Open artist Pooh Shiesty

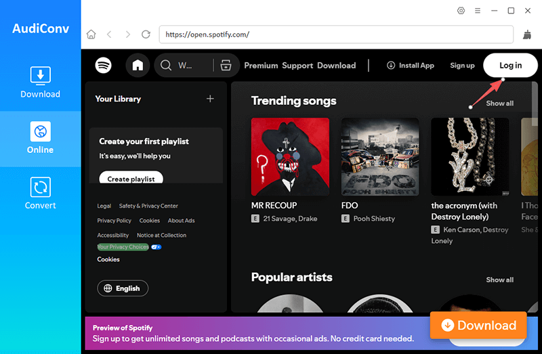(x=374, y=219)
